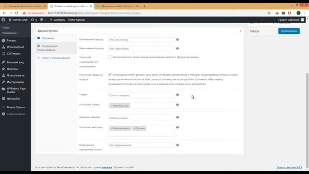Open the Chrome three-dot menu
This screenshot has width=309, height=174.
coord(305,13)
